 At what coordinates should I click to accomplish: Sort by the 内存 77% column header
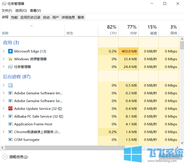point(128,30)
